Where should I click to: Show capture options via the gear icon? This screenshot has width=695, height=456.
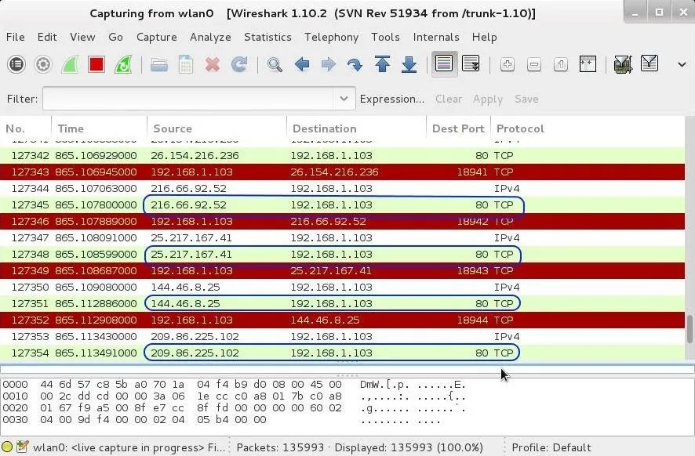pyautogui.click(x=43, y=64)
